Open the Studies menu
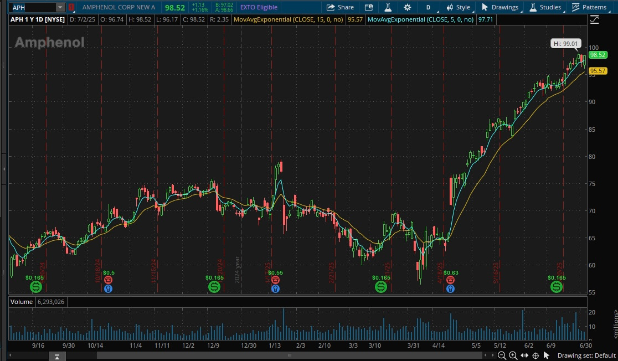 [545, 7]
